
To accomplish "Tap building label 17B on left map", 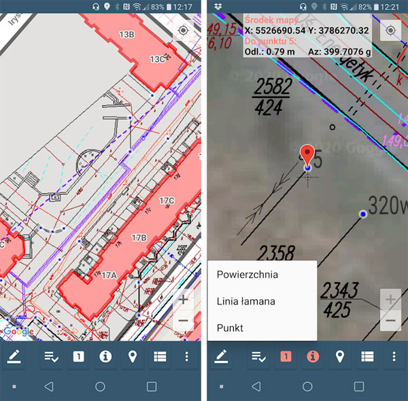I will (139, 238).
